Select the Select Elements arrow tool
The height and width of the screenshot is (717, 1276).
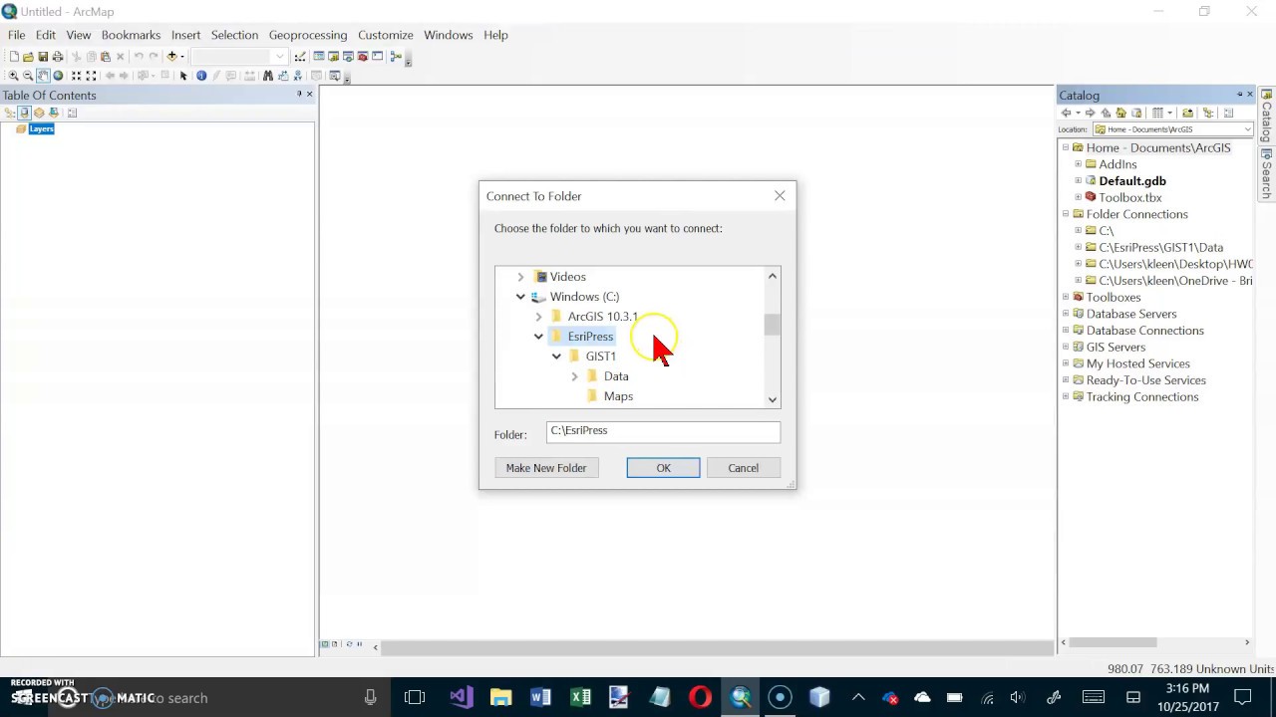(183, 76)
